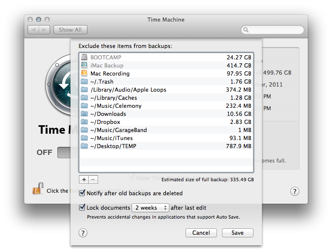Toggle the Time Machine OFF/ON switch

(64, 152)
